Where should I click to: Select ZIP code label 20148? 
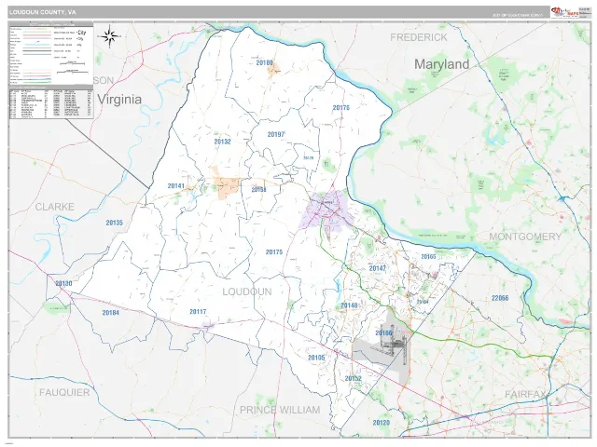pos(349,305)
